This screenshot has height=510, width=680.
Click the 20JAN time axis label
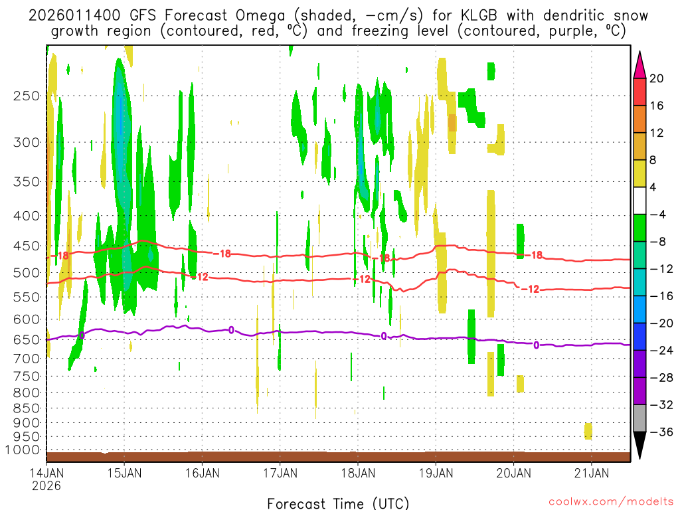[514, 473]
